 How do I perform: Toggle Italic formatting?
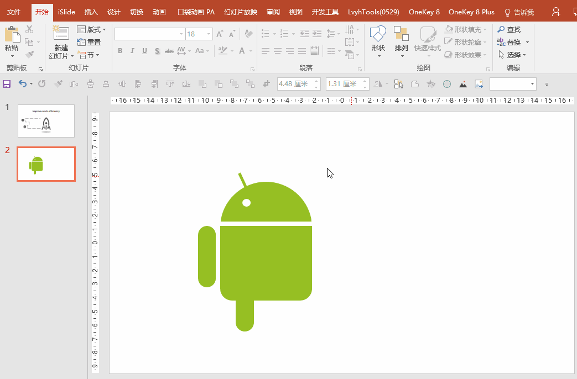(132, 51)
